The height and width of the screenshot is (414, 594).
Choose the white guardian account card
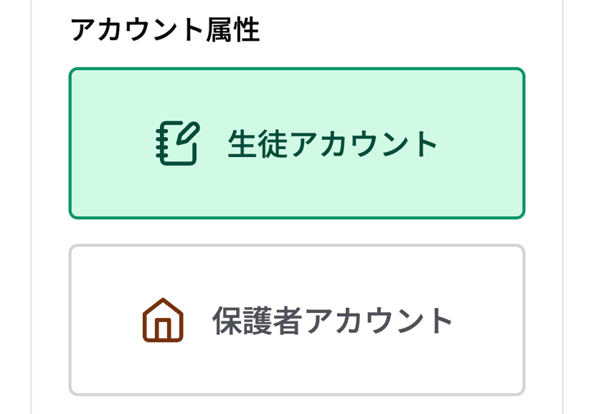click(x=297, y=320)
